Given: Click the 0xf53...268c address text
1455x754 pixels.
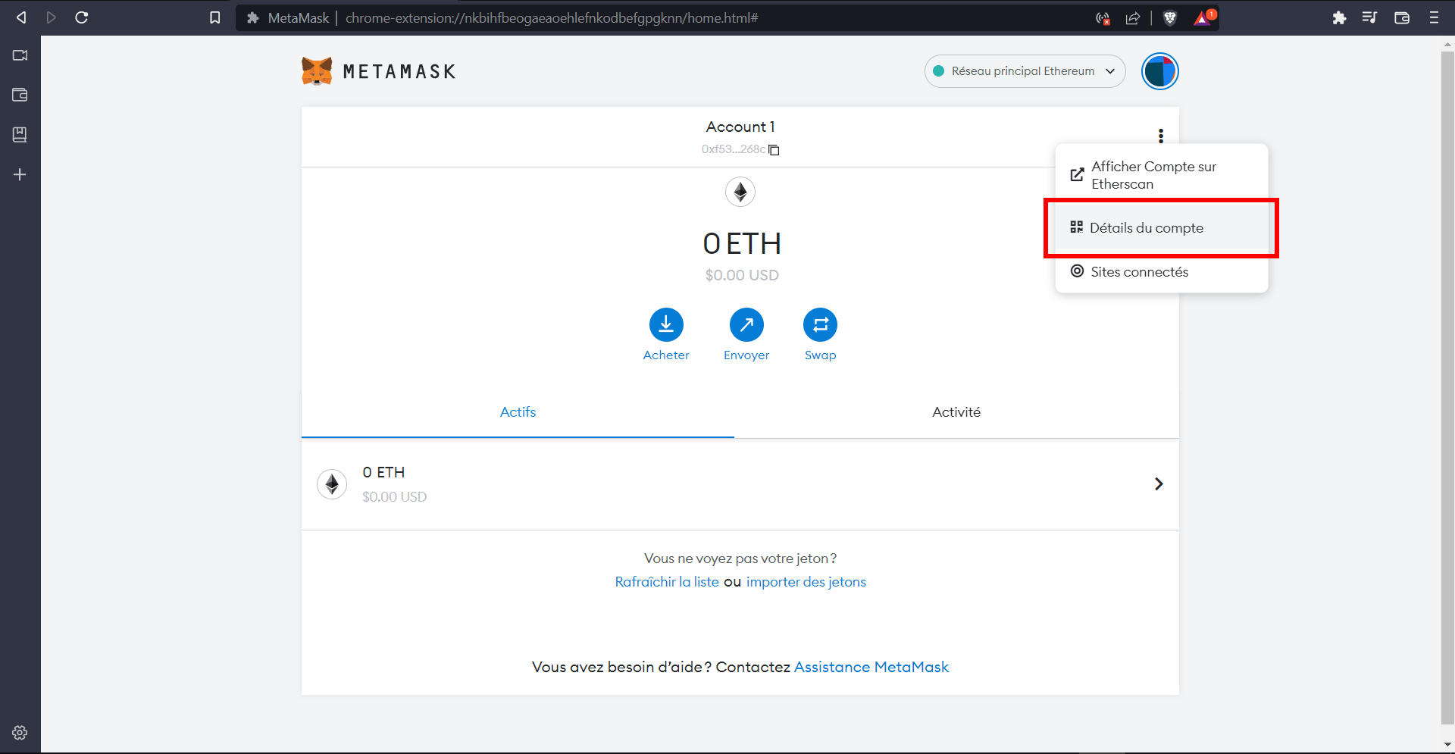Looking at the screenshot, I should [x=734, y=149].
